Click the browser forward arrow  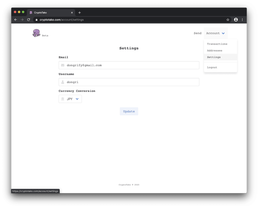coord(22,20)
